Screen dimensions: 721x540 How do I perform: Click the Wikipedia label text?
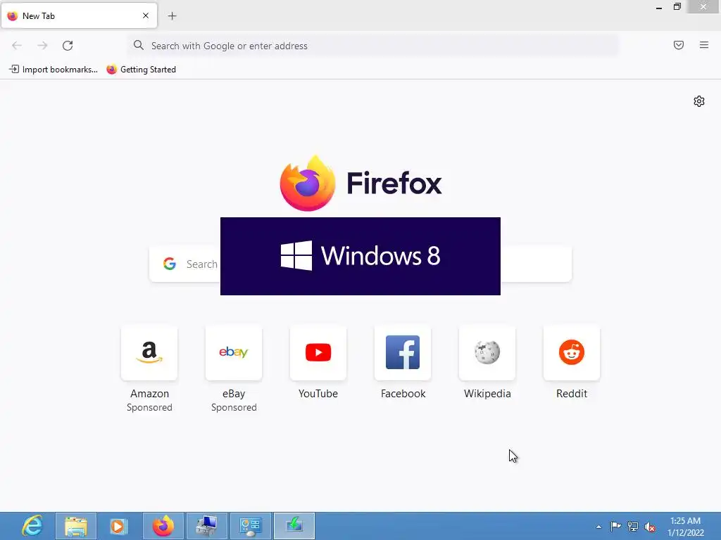pyautogui.click(x=487, y=394)
